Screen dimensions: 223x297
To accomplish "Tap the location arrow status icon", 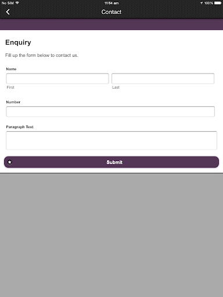I will [x=202, y=3].
